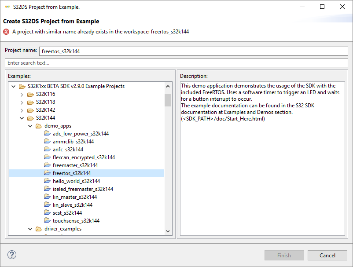Screen dimensions: 353x267
Task: Select the scst_s32k144 example
Action: click(x=67, y=213)
